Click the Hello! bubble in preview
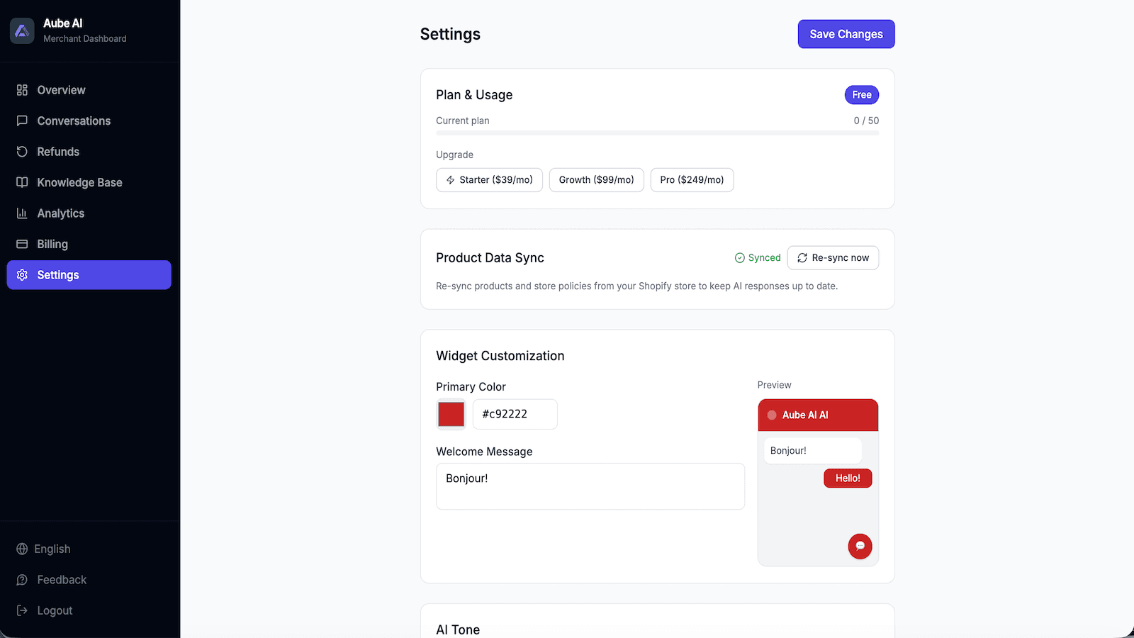This screenshot has width=1134, height=638. [848, 478]
